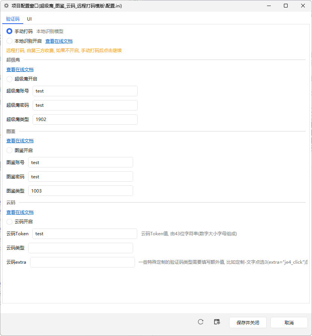Select the 验证码 tab
This screenshot has height=336, width=312.
[x=13, y=19]
